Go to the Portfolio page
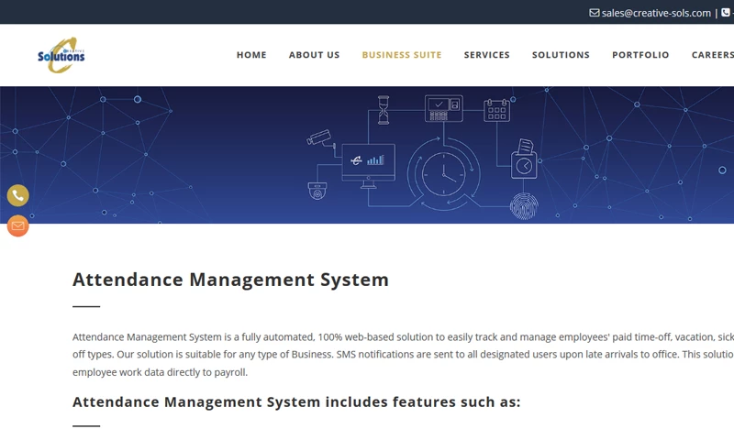Viewport: 734px width, 440px height. [x=640, y=55]
